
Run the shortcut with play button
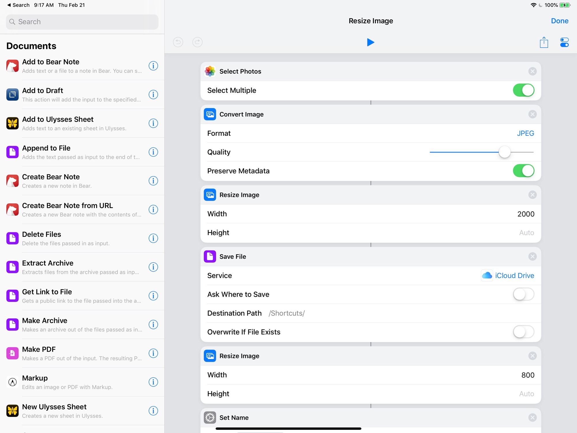[x=370, y=42]
